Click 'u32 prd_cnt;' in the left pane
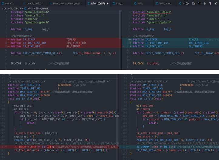Image resolution: width=219 pixels, height=160 pixels. [x=23, y=105]
